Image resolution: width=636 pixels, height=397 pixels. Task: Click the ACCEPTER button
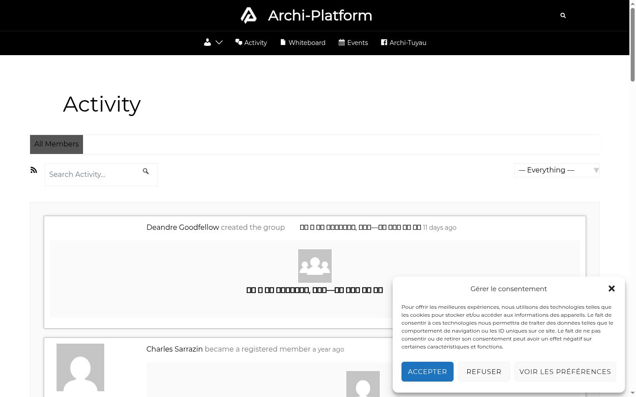pyautogui.click(x=428, y=372)
